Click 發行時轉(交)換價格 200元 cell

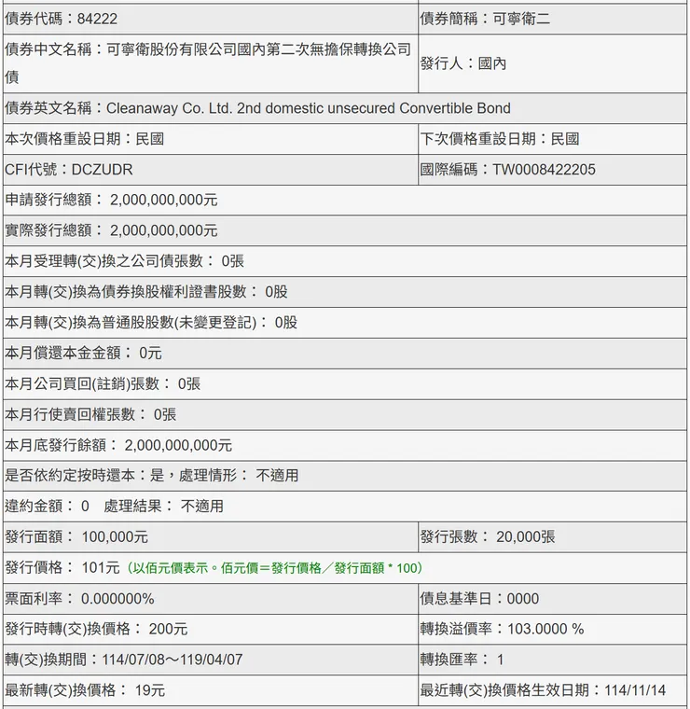pos(211,629)
